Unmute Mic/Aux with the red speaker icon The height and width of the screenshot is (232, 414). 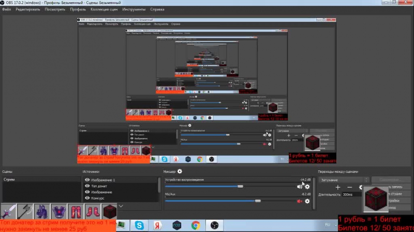[300, 201]
